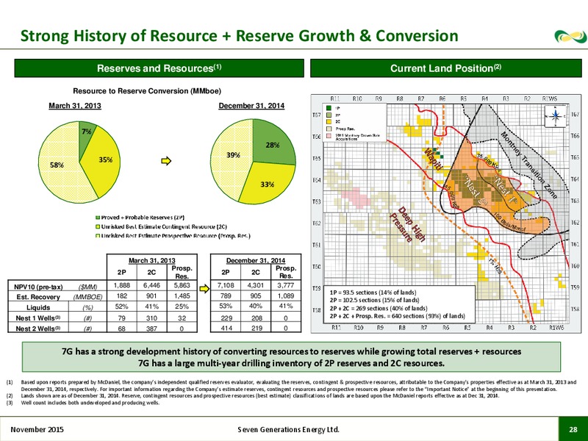
Task: Click the 'Current Land Position' green banner
Action: [x=446, y=68]
